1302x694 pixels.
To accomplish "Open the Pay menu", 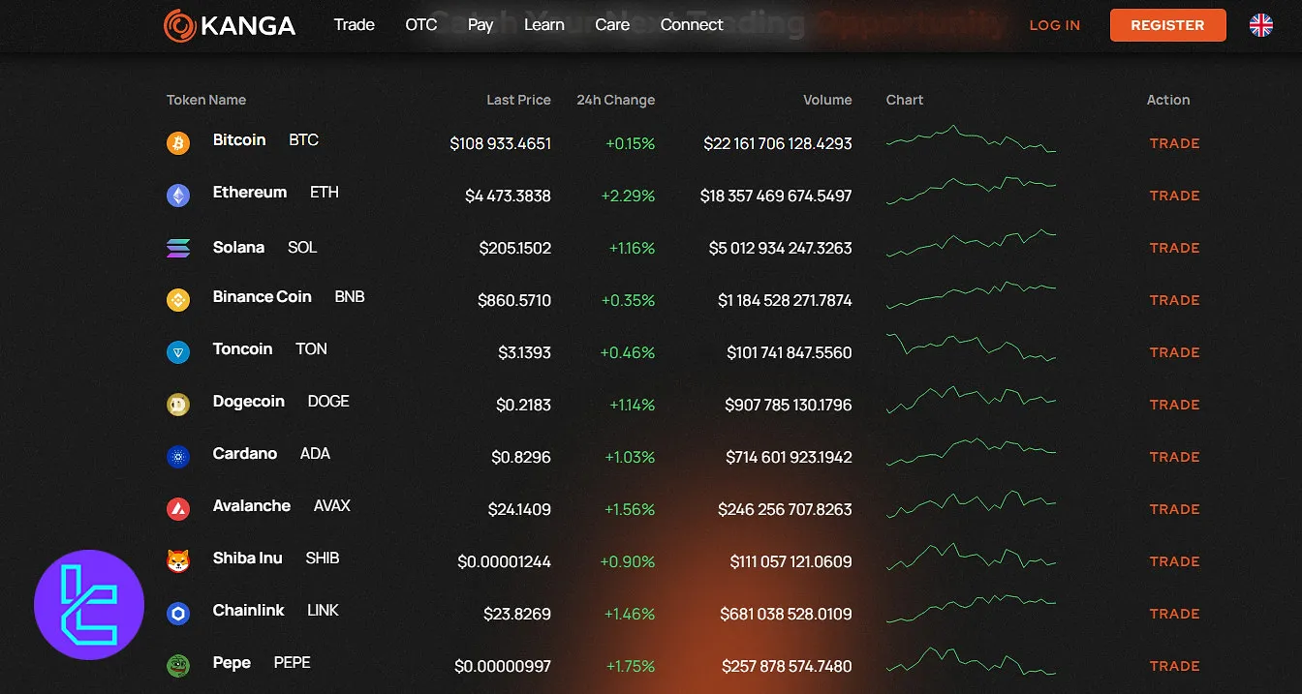I will 480,25.
